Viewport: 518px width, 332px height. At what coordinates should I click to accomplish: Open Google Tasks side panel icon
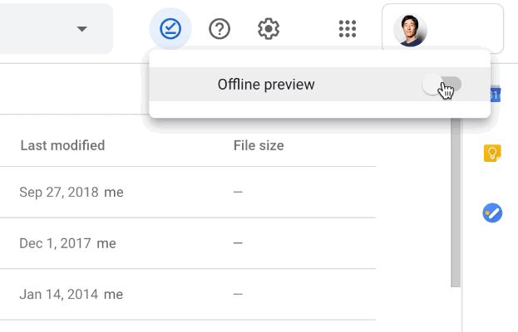click(492, 212)
